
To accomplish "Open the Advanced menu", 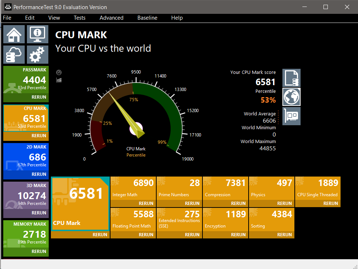I will pos(111,18).
